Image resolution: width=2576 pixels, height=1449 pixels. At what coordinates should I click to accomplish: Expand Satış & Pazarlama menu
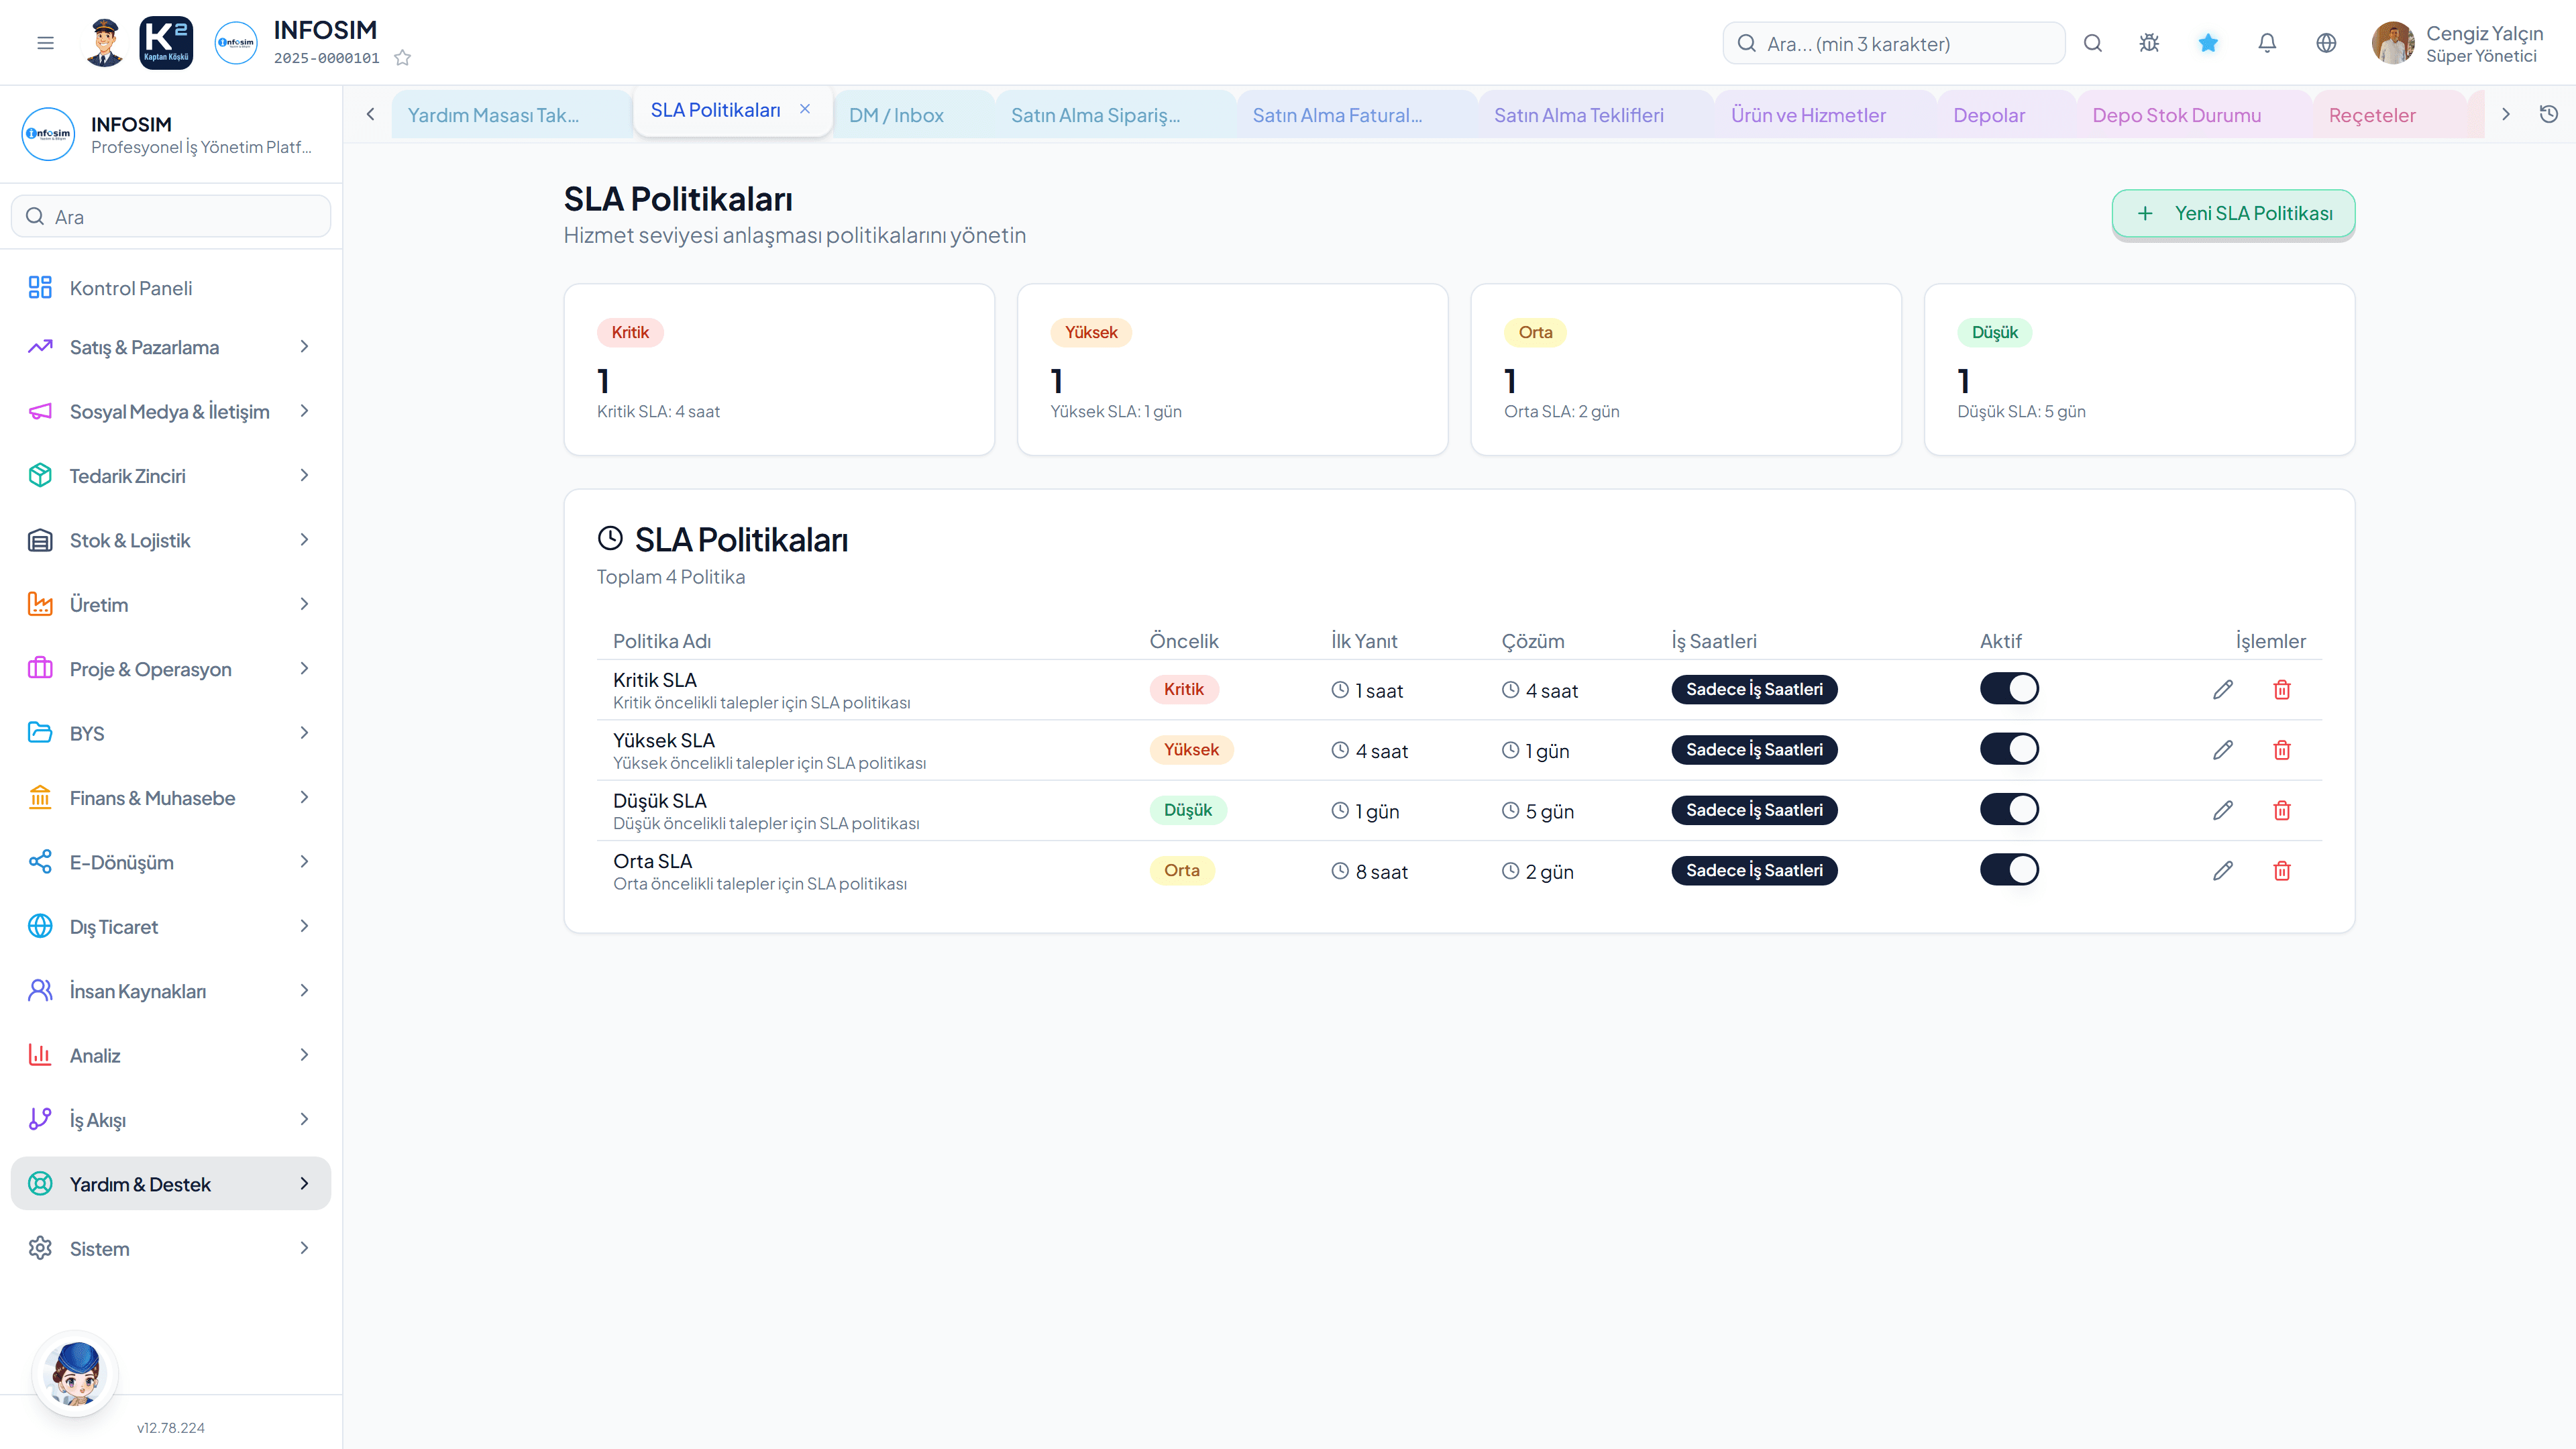click(170, 347)
